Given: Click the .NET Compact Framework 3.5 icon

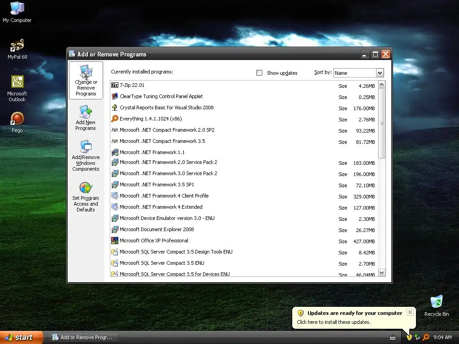Looking at the screenshot, I should pyautogui.click(x=115, y=141).
